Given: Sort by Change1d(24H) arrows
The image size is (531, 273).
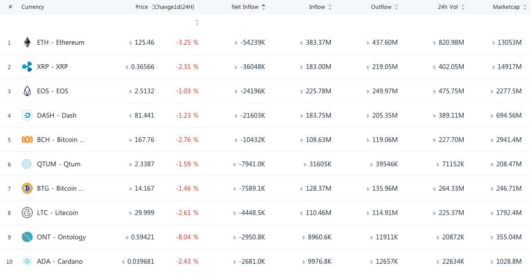Looking at the screenshot, I should pos(197,23).
